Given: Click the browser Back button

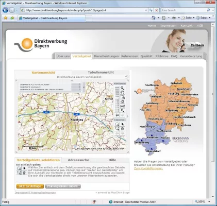Looking at the screenshot, I should [5, 10].
